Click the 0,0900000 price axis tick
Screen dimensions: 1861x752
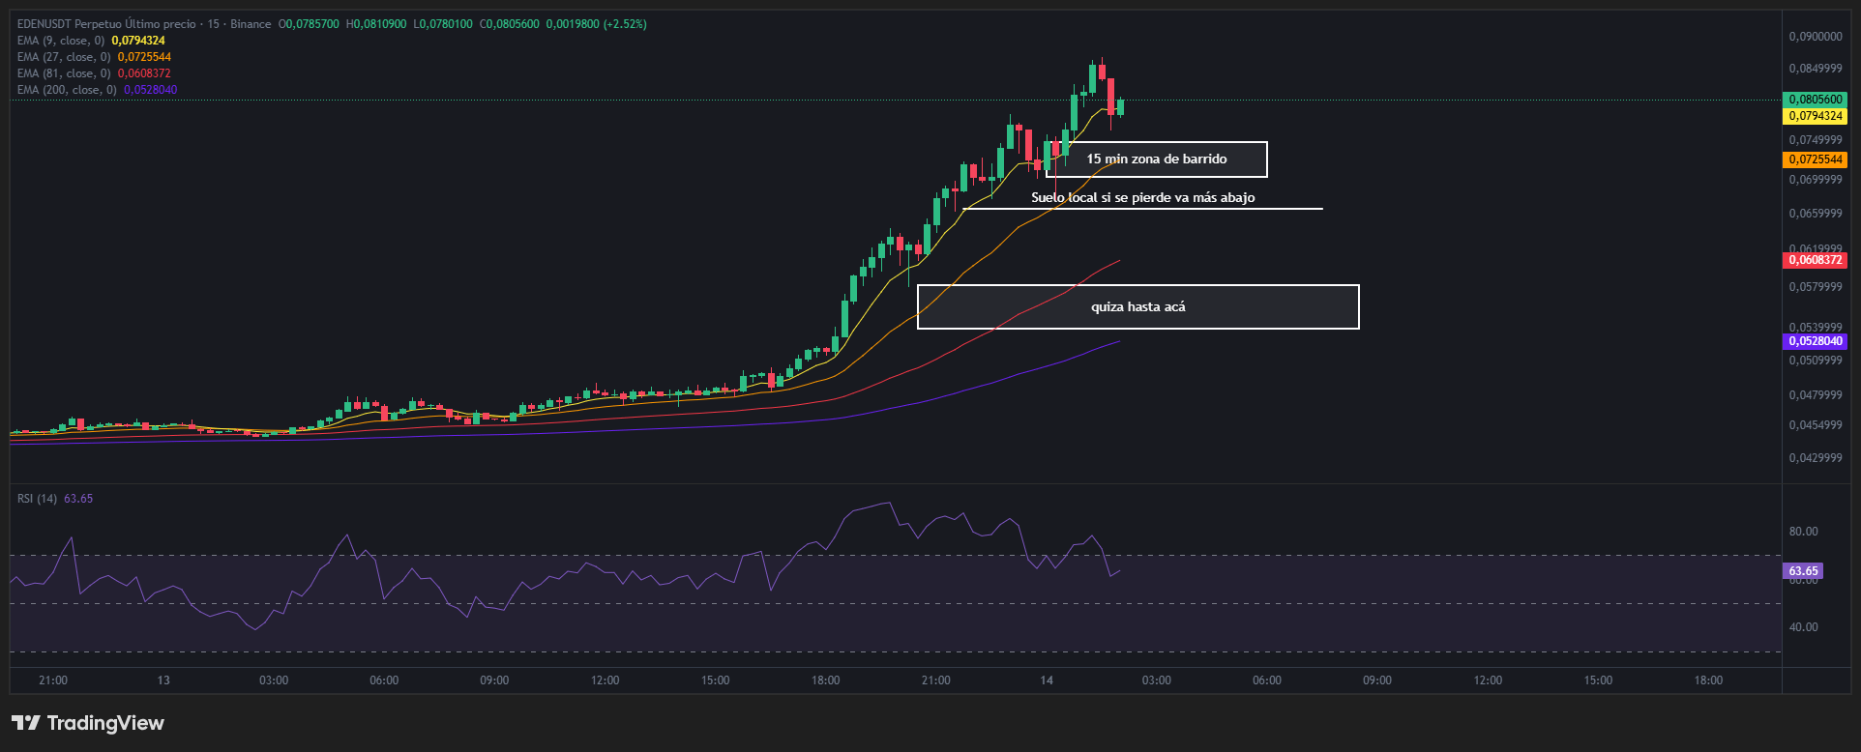point(1816,37)
